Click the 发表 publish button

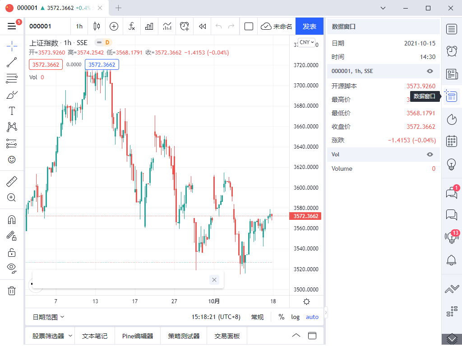[309, 26]
